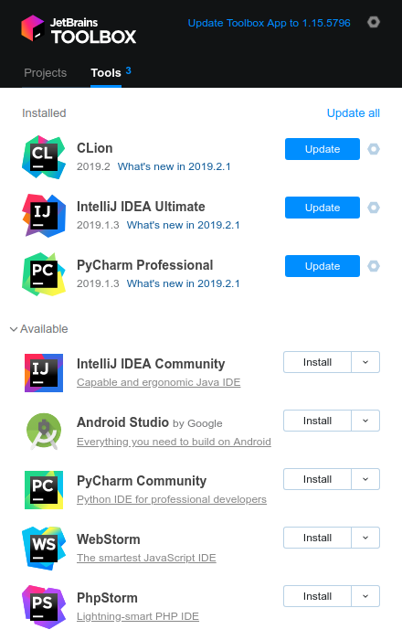This screenshot has width=402, height=640.
Task: Click the IntelliJ IDEA Ultimate icon
Action: pyautogui.click(x=44, y=216)
